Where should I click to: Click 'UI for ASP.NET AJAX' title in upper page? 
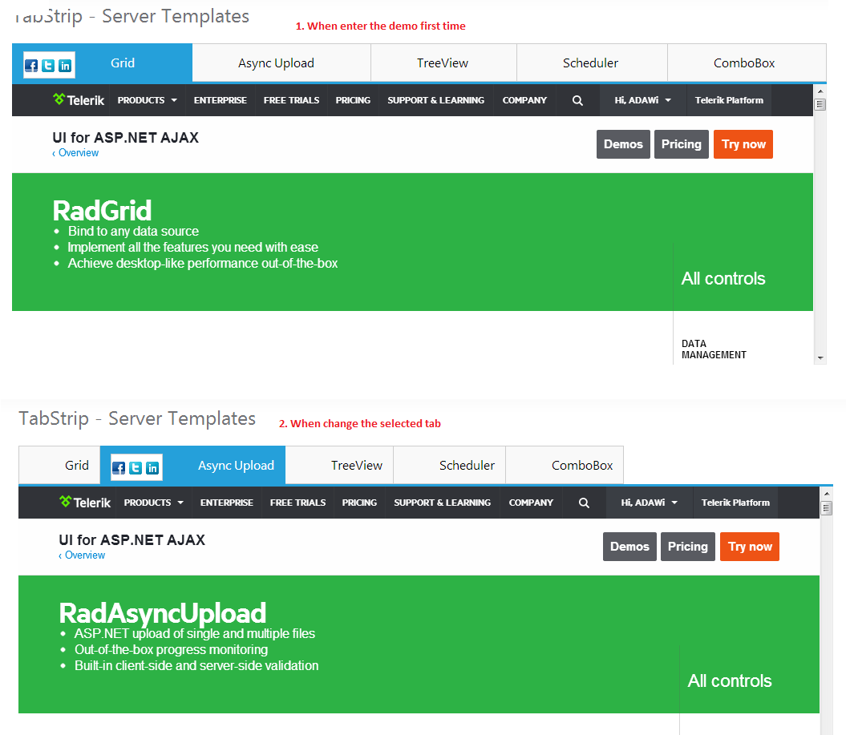click(126, 138)
